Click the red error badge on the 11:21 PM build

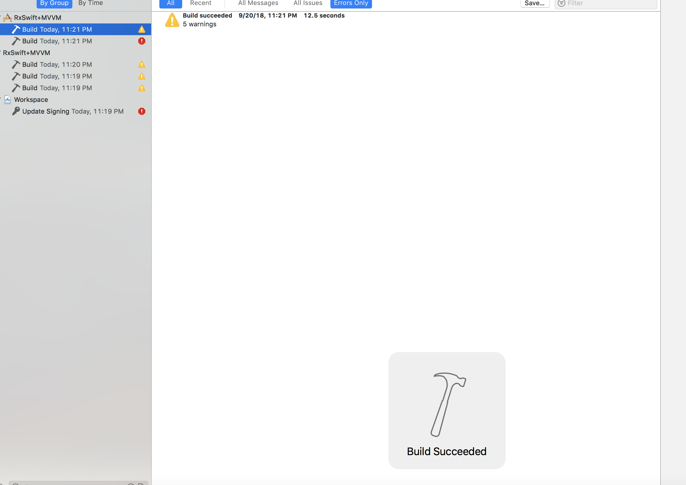[x=141, y=41]
